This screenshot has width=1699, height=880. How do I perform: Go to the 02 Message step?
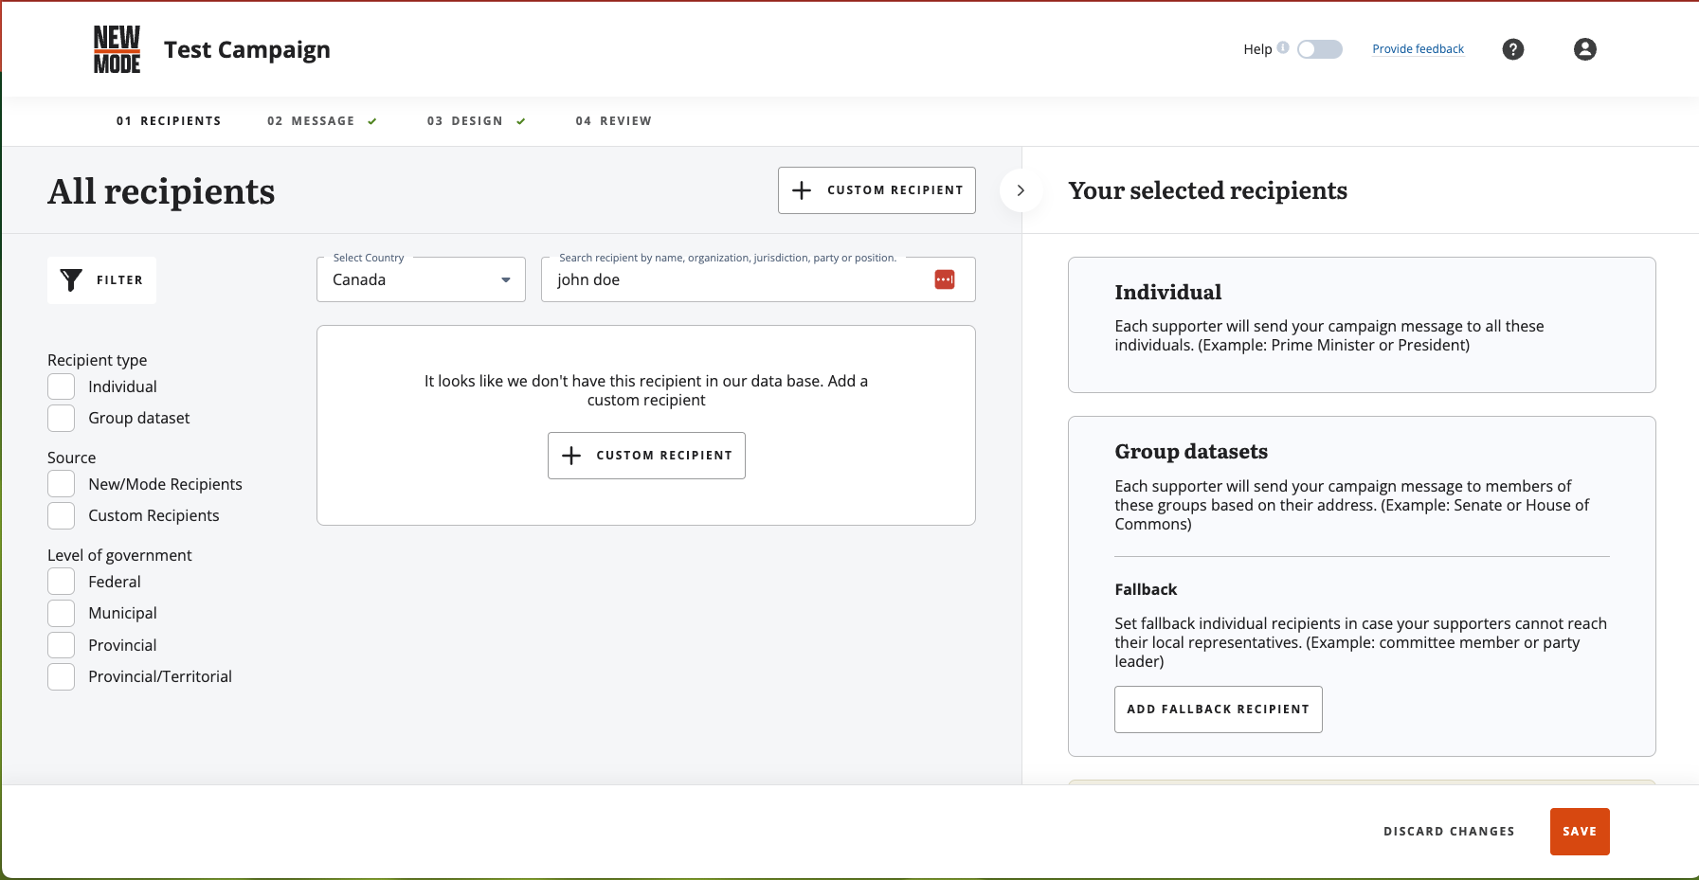tap(322, 121)
